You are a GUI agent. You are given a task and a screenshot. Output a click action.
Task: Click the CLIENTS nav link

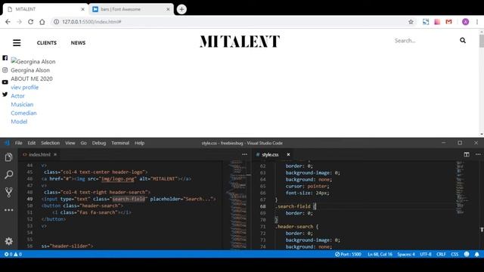coord(47,43)
